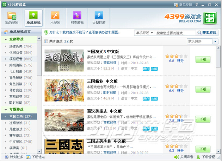
Task: Select 策略战棋 (92) category
Action: tap(19, 97)
